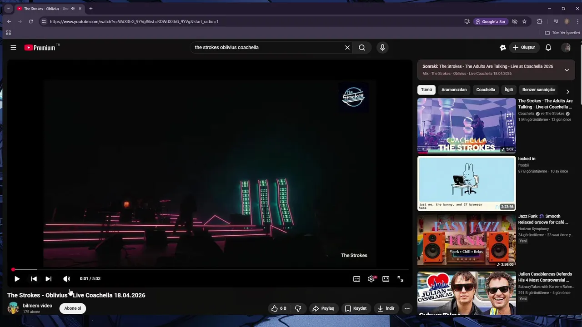This screenshot has width=582, height=327.
Task: Go back in browser
Action: point(9,21)
